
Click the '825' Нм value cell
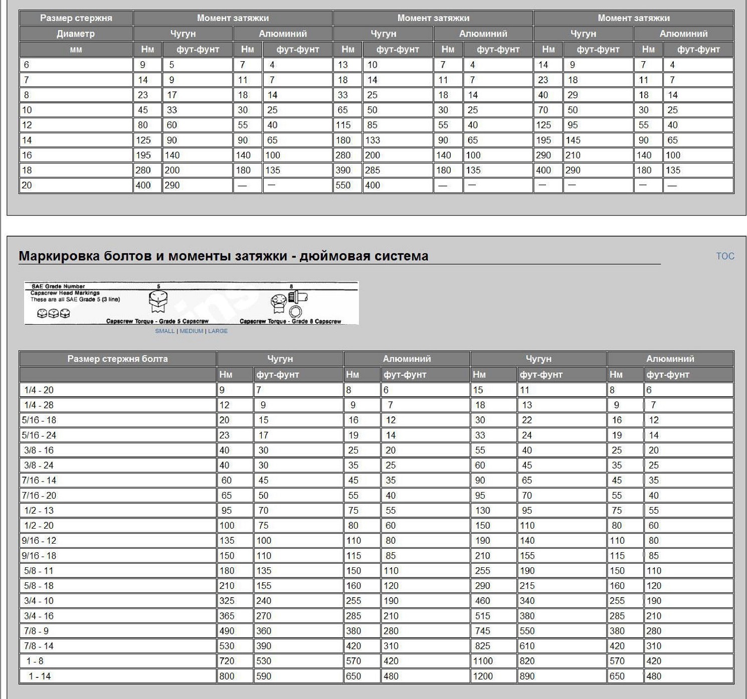(x=494, y=646)
